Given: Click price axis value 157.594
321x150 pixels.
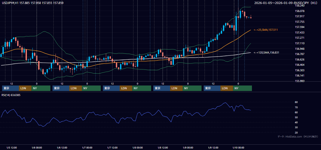Looking at the screenshot, I should pyautogui.click(x=299, y=27).
